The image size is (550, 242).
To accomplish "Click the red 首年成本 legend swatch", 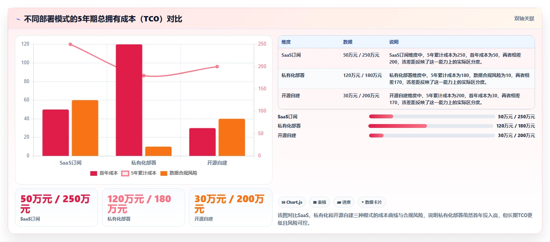I will click(x=94, y=173).
